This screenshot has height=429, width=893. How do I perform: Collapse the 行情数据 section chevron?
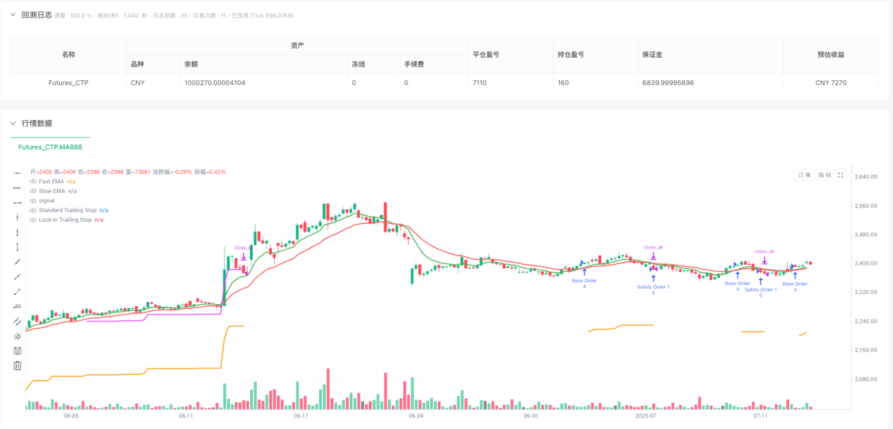13,124
